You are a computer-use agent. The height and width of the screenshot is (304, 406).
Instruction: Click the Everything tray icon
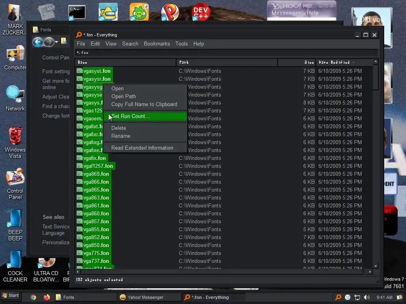[338, 297]
